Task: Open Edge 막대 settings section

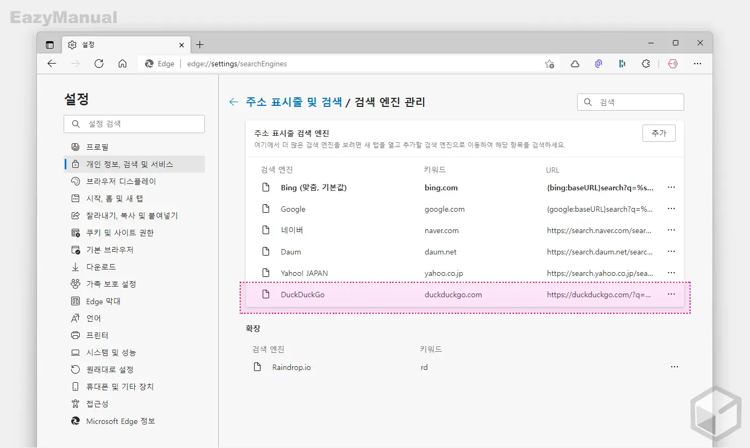Action: (134, 301)
